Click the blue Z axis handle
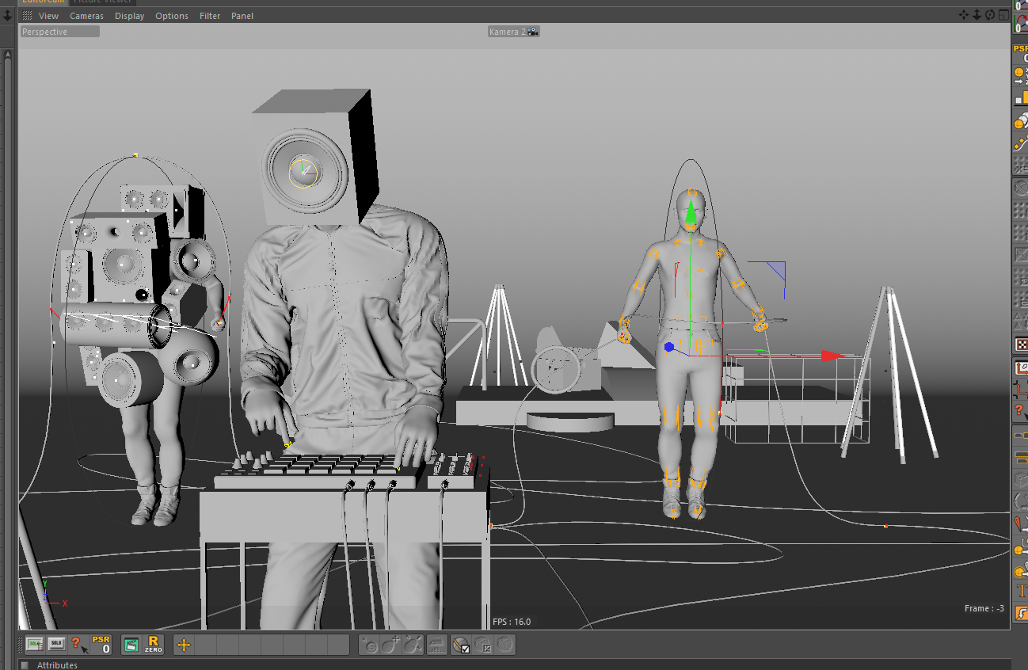The image size is (1028, 670). [x=669, y=347]
